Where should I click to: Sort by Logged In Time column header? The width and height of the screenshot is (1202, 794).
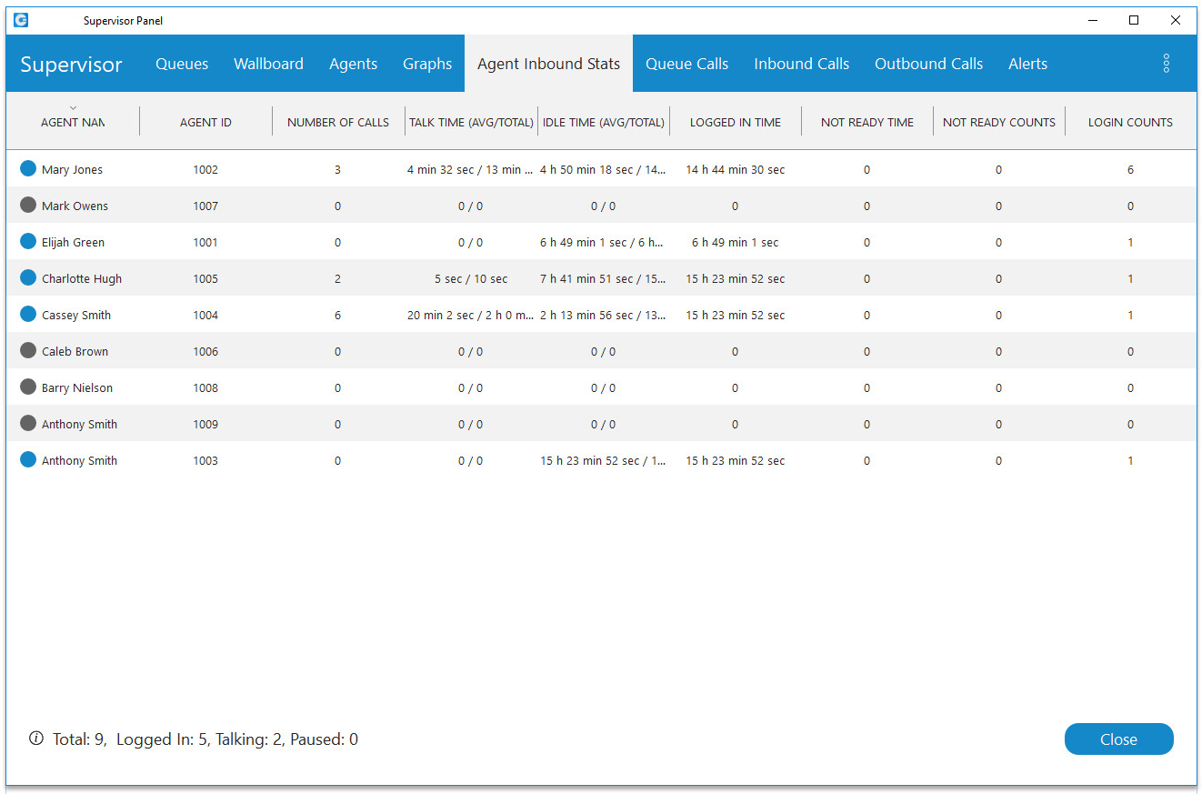point(735,123)
